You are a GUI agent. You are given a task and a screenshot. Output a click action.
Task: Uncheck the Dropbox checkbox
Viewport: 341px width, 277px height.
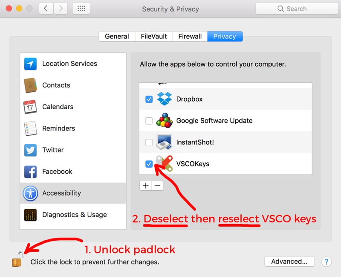tap(149, 99)
